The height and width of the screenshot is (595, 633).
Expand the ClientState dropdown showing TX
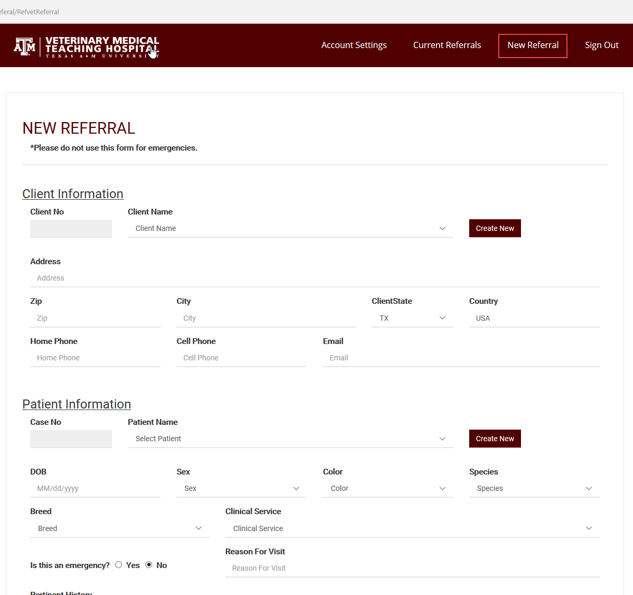(x=412, y=318)
